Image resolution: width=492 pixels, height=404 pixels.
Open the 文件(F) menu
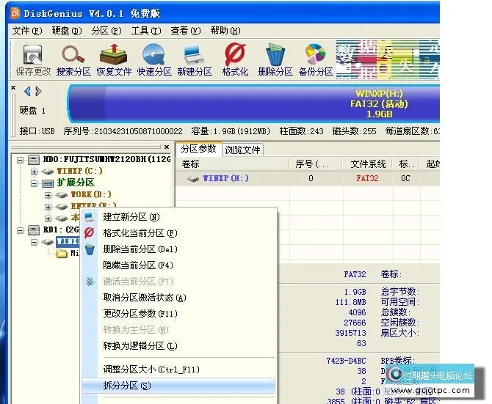tap(27, 31)
